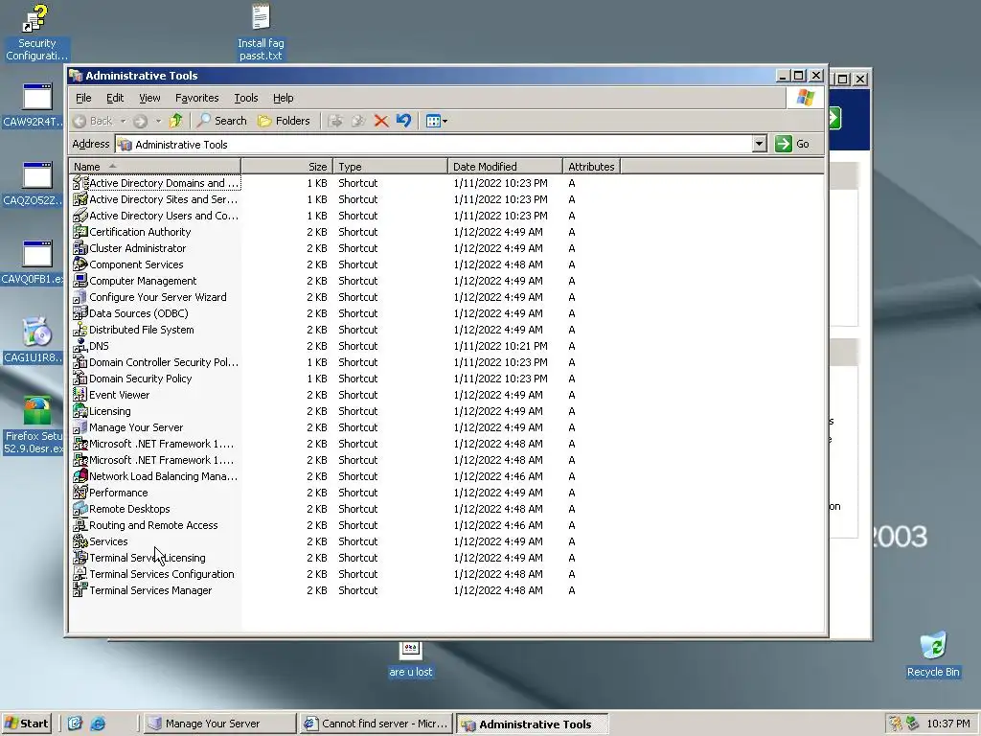Click the Search toolbar button
Image resolution: width=981 pixels, height=736 pixels.
222,121
